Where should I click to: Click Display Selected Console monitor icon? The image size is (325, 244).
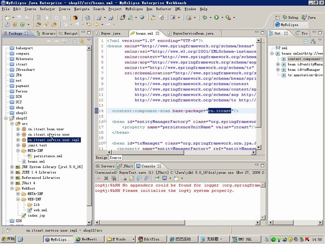pyautogui.click(x=165, y=178)
